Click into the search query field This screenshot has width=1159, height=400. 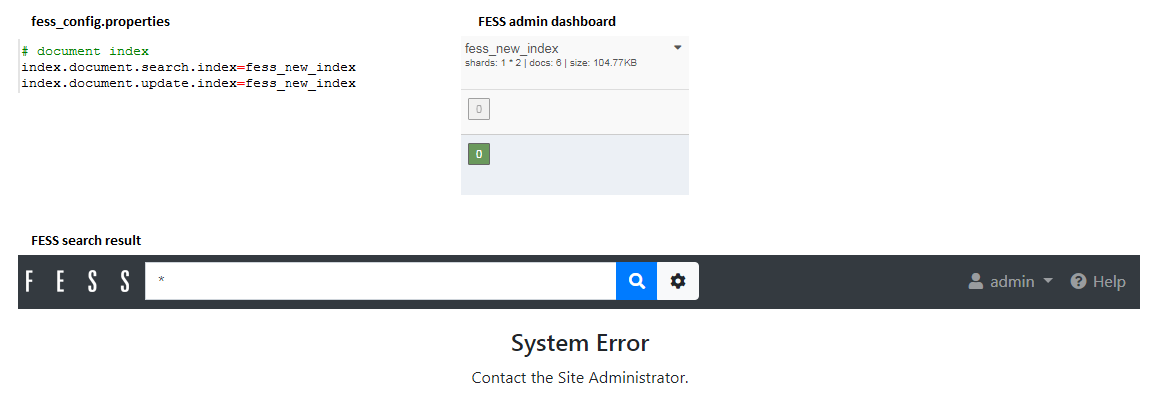coord(380,281)
